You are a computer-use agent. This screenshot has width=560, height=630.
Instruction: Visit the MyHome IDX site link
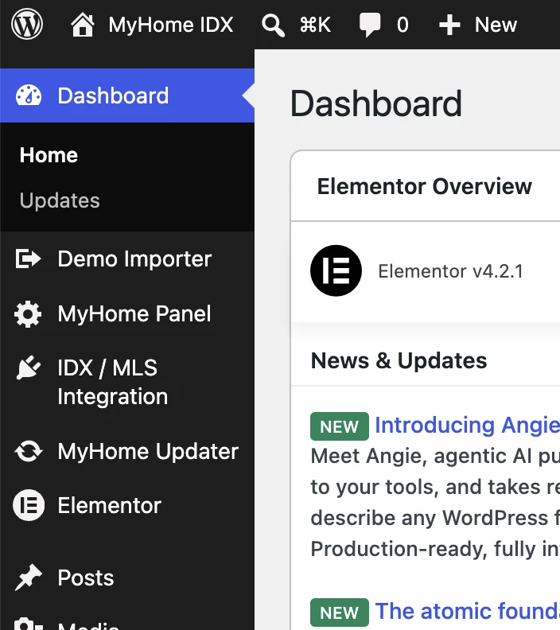(x=171, y=25)
